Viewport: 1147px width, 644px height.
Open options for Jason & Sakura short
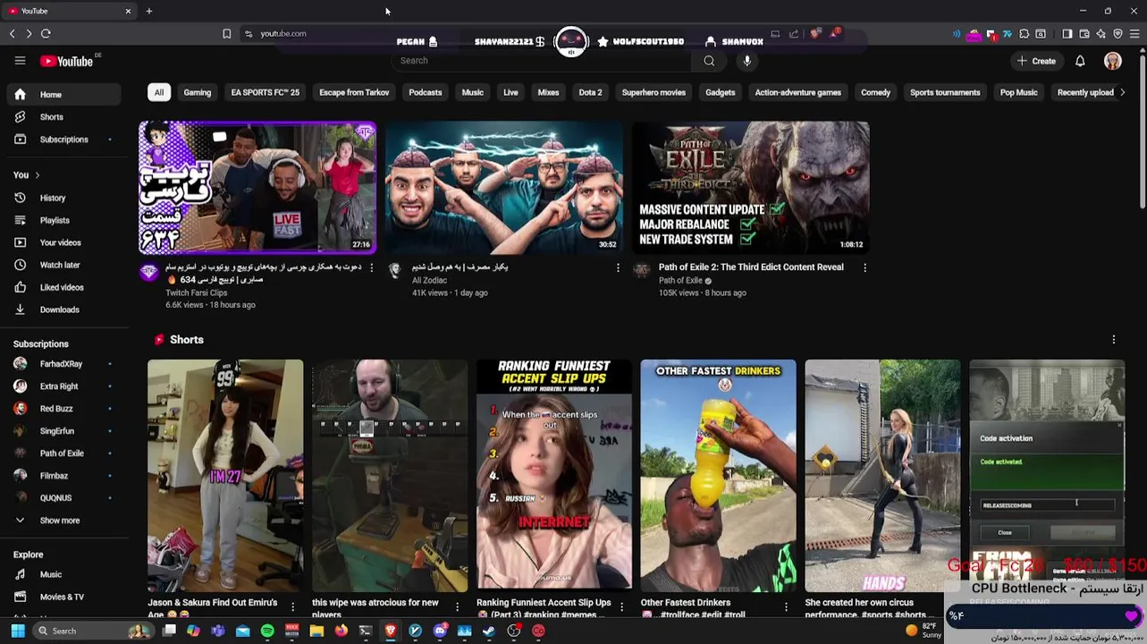pos(292,607)
